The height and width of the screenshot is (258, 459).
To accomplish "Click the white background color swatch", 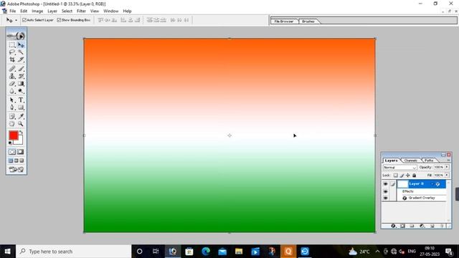I will click(19, 141).
